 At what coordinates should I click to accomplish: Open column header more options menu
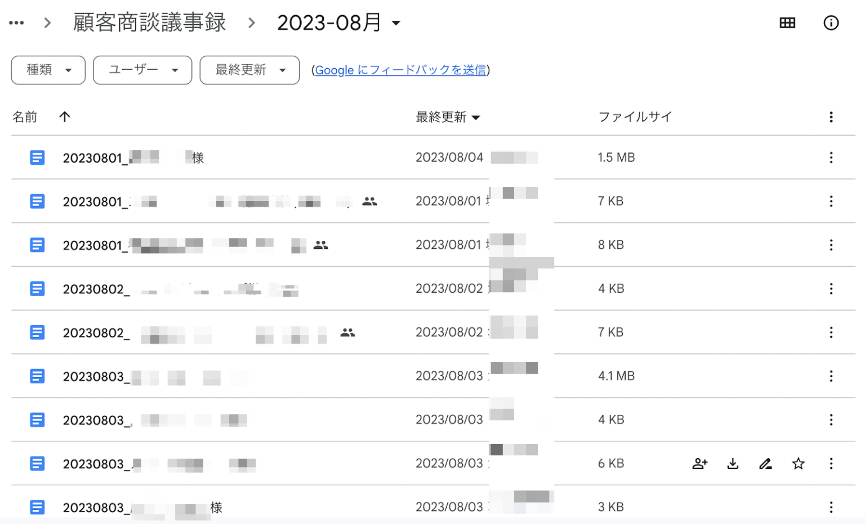831,117
